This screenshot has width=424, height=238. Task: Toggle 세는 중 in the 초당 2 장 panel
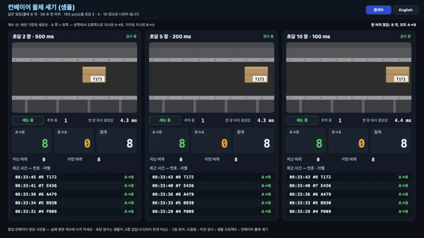point(28,120)
